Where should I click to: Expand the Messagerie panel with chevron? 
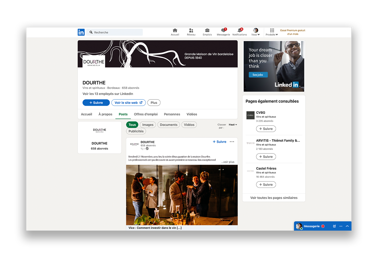(x=347, y=226)
